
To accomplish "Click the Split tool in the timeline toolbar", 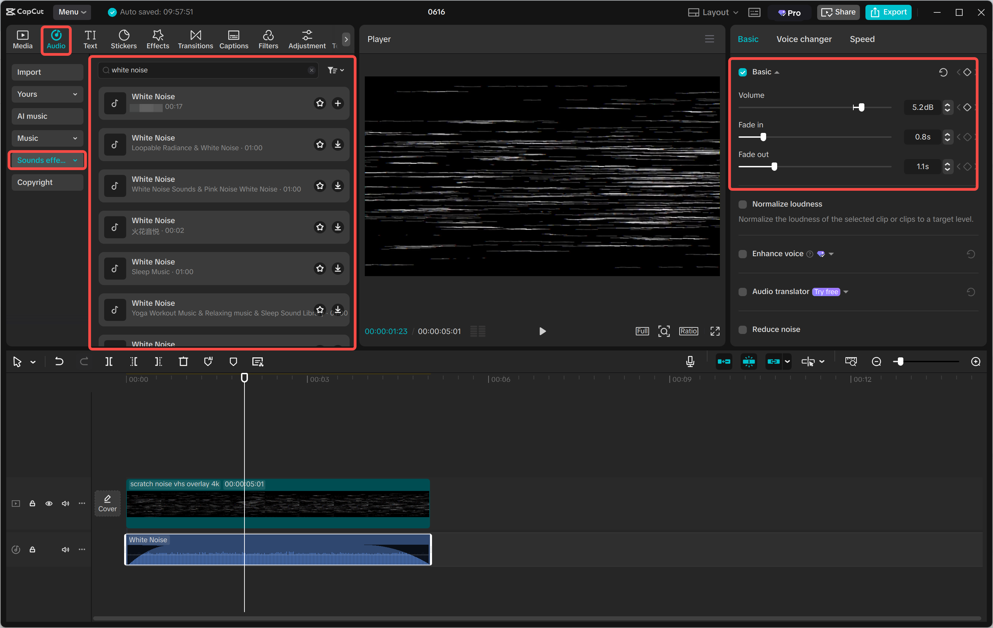I will 109,361.
